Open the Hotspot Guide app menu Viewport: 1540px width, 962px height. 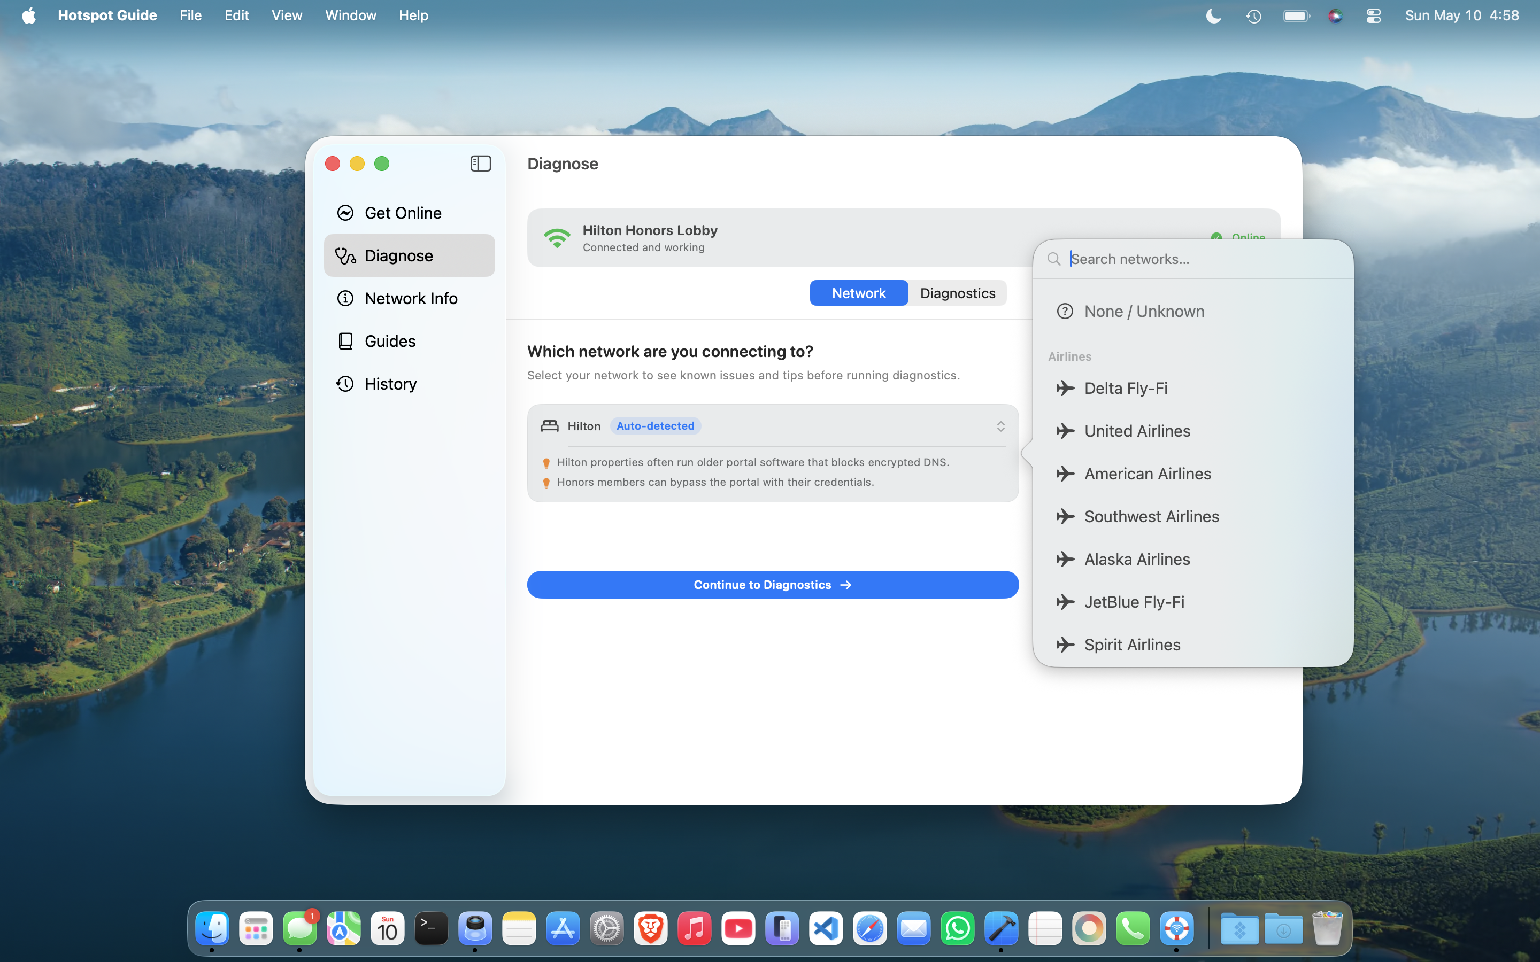pyautogui.click(x=107, y=15)
